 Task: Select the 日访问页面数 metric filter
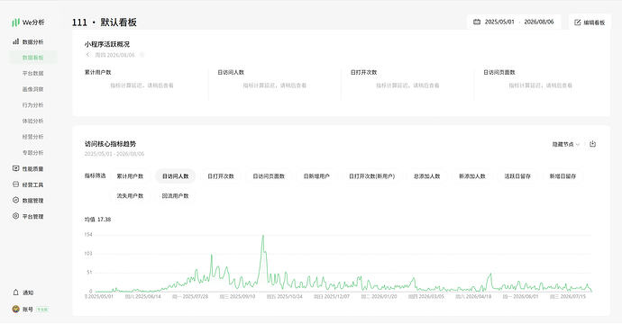point(269,175)
